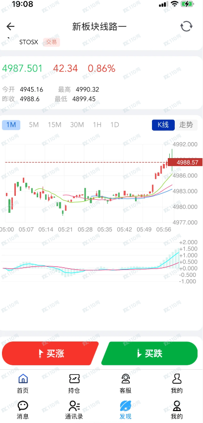Tap the green 买跌 buy-down button
This screenshot has height=423, width=203.
coord(150,353)
